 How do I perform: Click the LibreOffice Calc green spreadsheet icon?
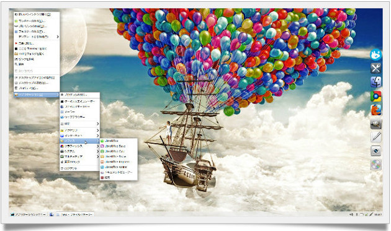pos(102,151)
